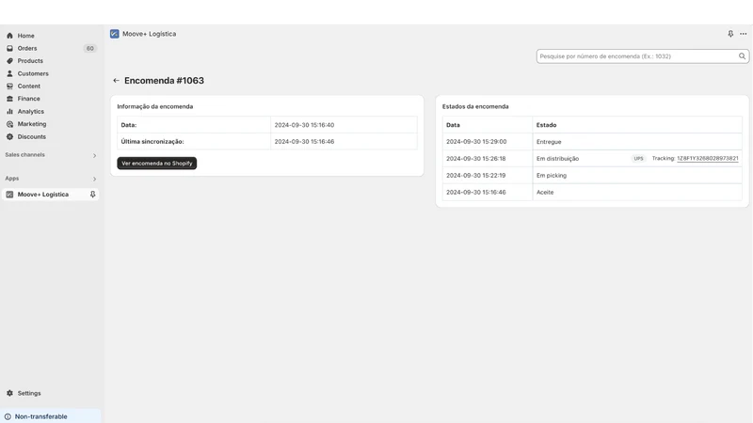Open Analytics in the sidebar menu
Screen dimensions: 753x423
pos(31,111)
